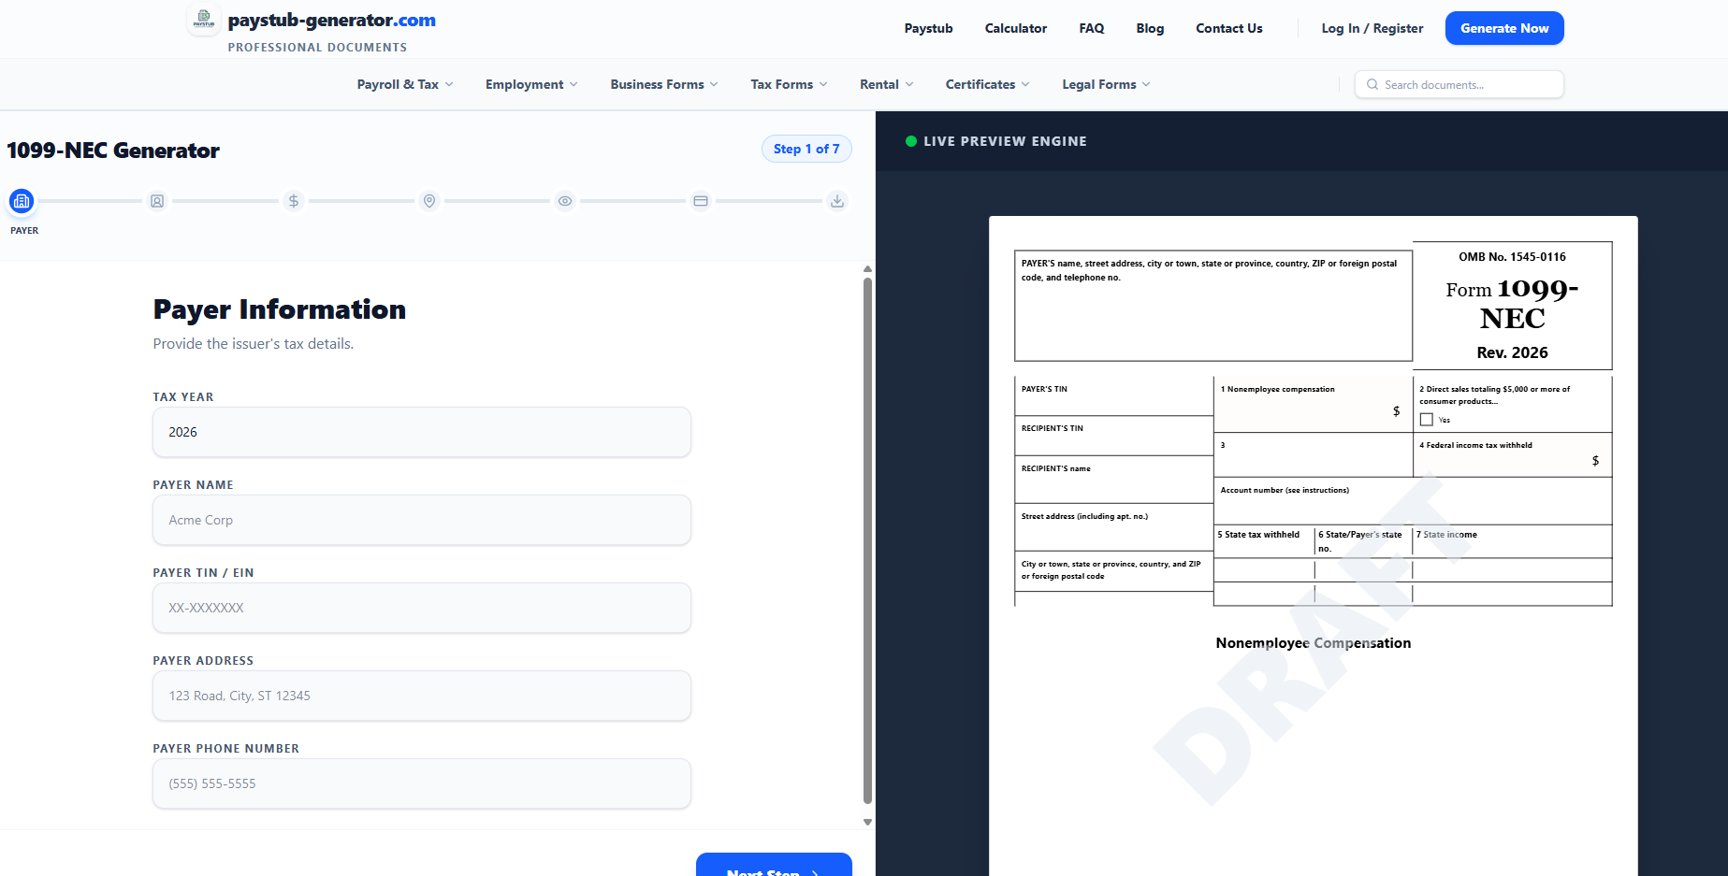Screen dimensions: 1728x876
Task: Jump to the location pin step icon
Action: (429, 201)
